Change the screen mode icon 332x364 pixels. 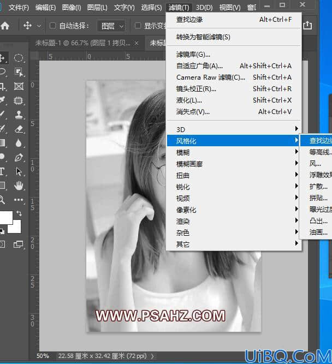coord(19,244)
